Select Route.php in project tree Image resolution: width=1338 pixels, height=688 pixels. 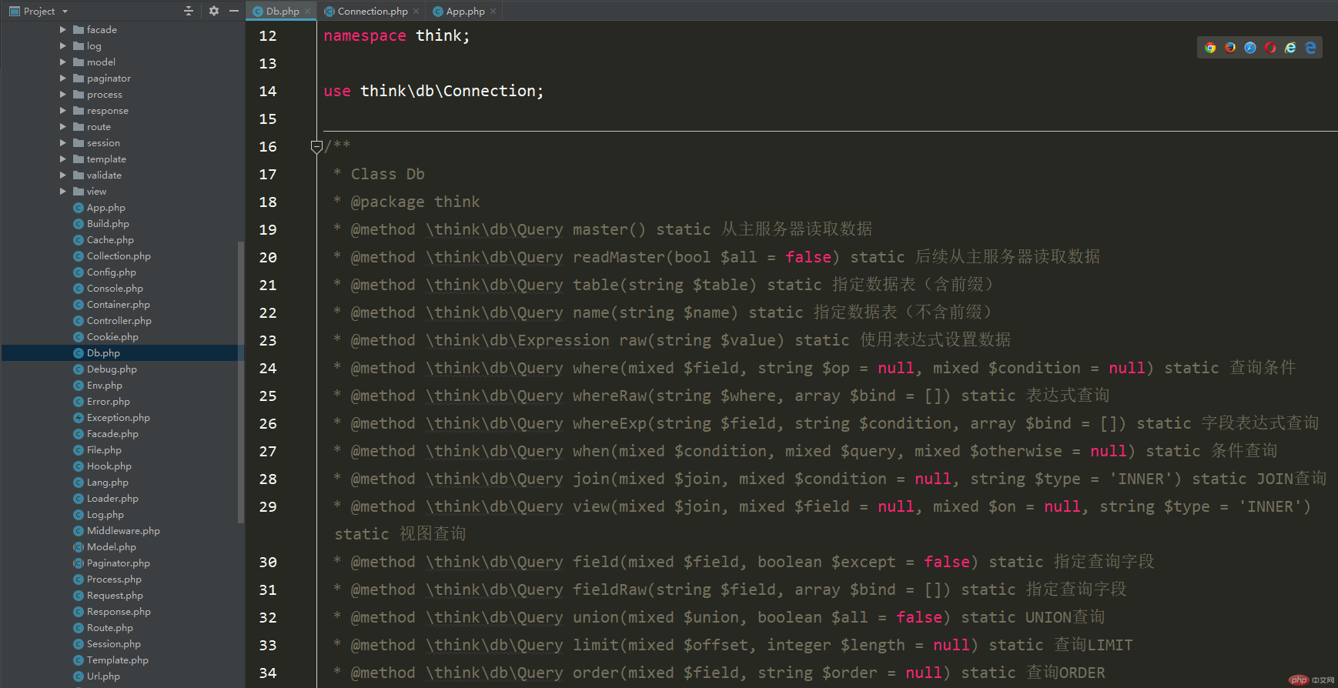pos(103,628)
